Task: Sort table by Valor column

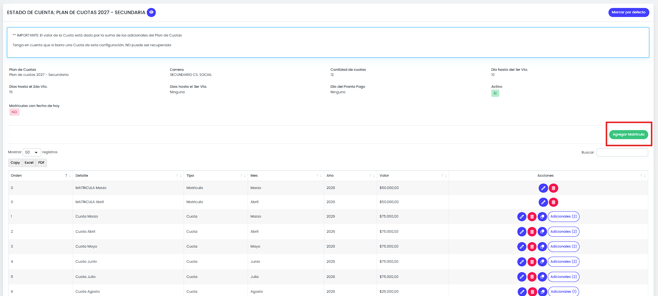Action: coord(413,176)
